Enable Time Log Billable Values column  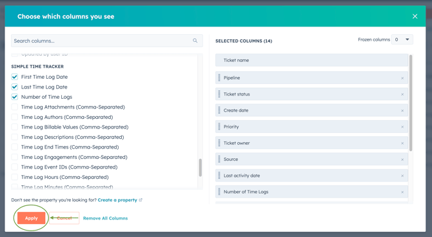click(15, 127)
